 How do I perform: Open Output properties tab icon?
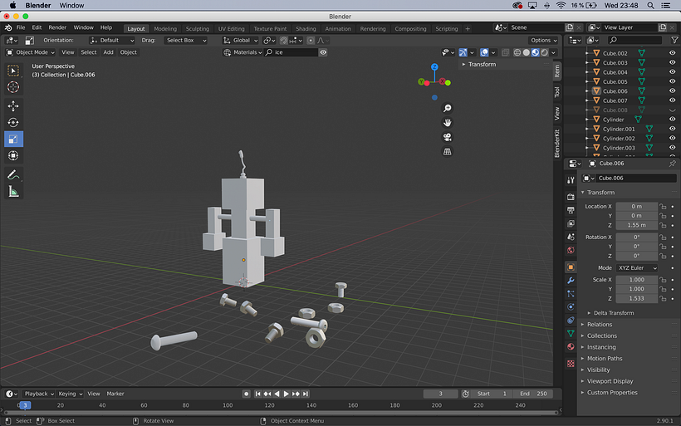click(571, 210)
